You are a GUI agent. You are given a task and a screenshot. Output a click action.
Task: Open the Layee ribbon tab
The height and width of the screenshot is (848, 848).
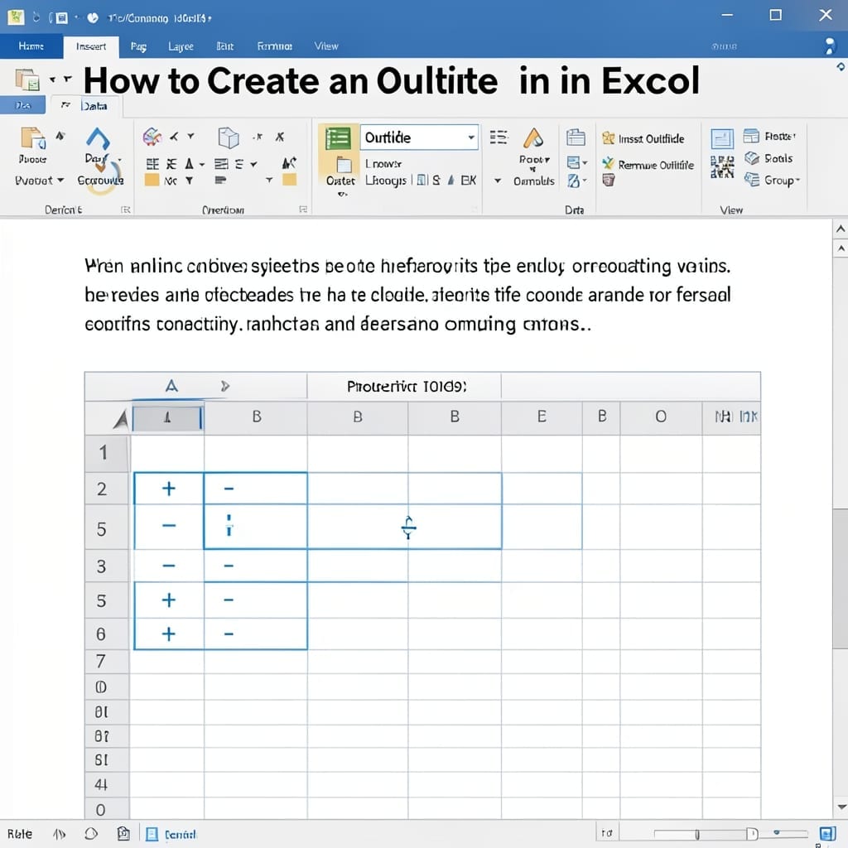pos(181,46)
